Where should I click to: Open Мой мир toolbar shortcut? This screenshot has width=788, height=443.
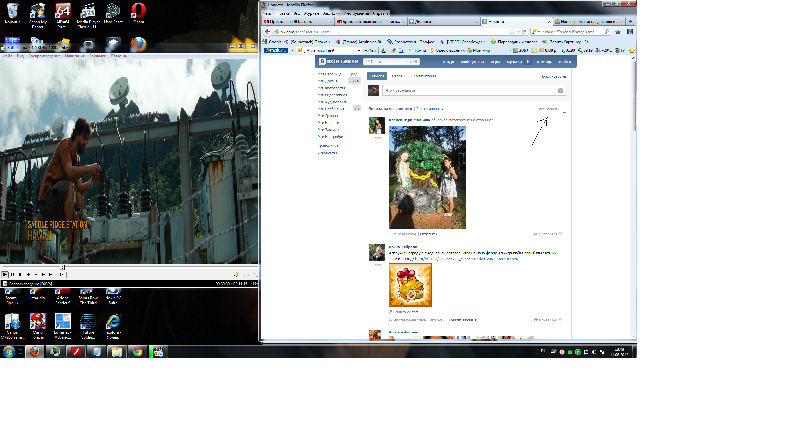[478, 50]
